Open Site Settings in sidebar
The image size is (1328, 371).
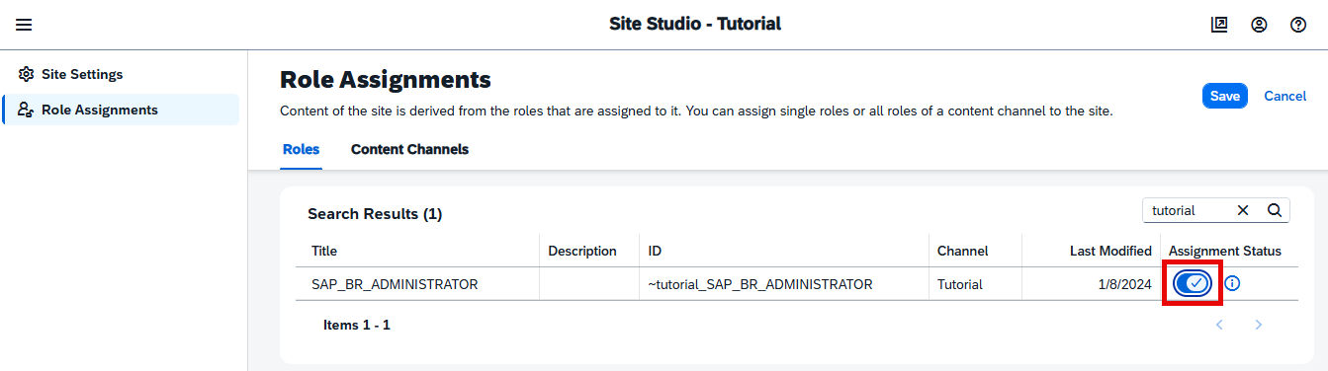[x=120, y=74]
